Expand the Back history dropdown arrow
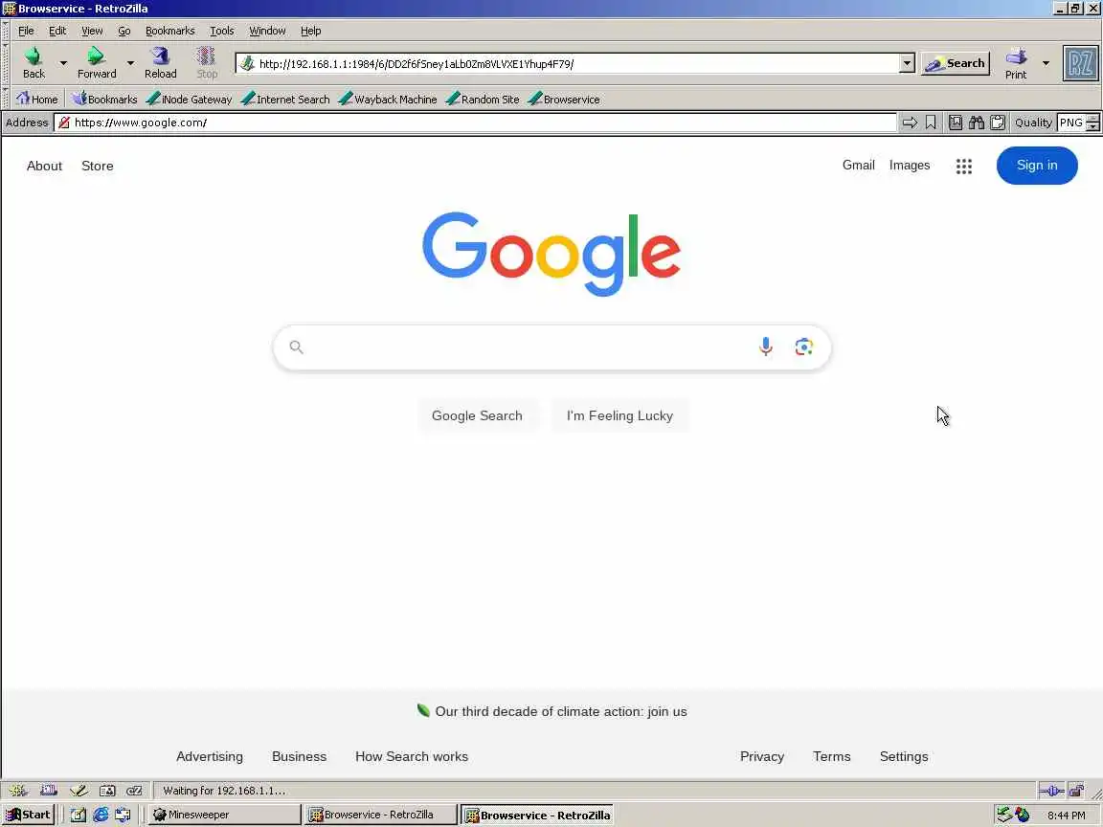Viewport: 1103px width, 827px height. click(63, 63)
